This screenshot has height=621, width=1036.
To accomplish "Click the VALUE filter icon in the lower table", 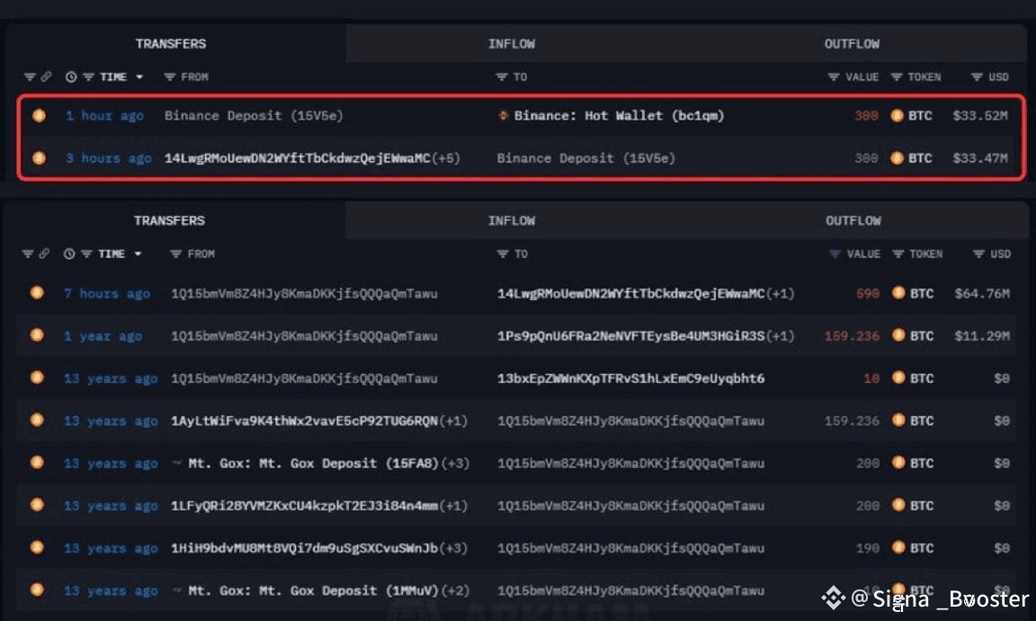I will tap(835, 253).
